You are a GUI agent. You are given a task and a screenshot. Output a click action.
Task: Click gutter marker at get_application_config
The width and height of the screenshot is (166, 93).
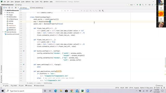[24, 71]
